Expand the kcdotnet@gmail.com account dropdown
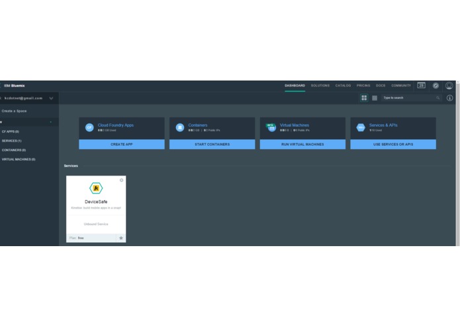Viewport: 460px width, 326px height. (x=51, y=98)
